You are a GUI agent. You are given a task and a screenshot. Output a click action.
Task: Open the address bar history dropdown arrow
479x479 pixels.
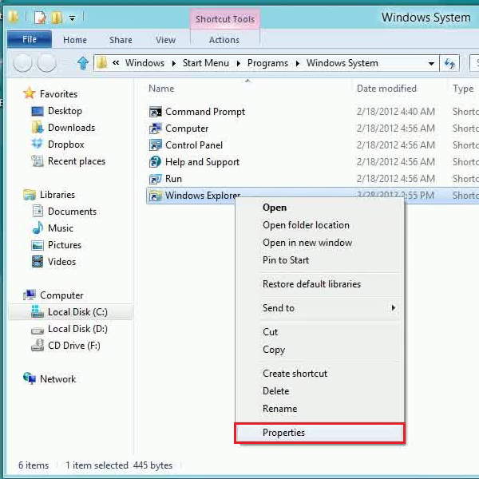coord(431,64)
